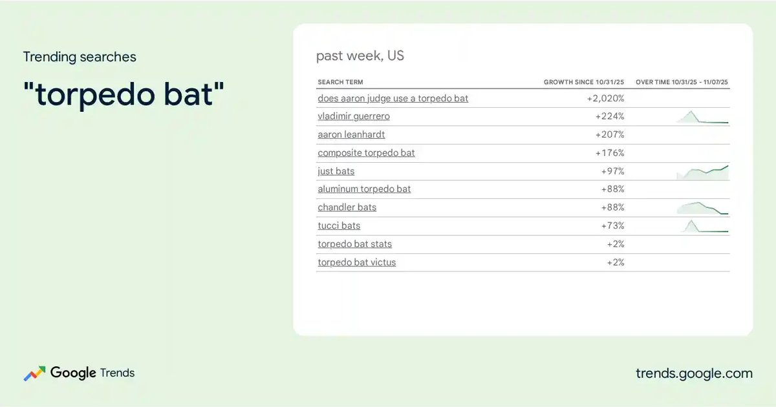Click the 'Search term' column header
Screen dimensions: 776x407
pyautogui.click(x=340, y=82)
